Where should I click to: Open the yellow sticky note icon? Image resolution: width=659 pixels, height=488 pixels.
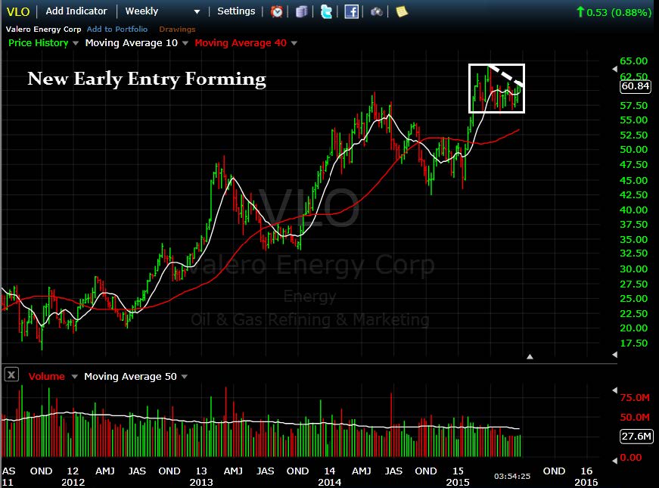[x=402, y=12]
